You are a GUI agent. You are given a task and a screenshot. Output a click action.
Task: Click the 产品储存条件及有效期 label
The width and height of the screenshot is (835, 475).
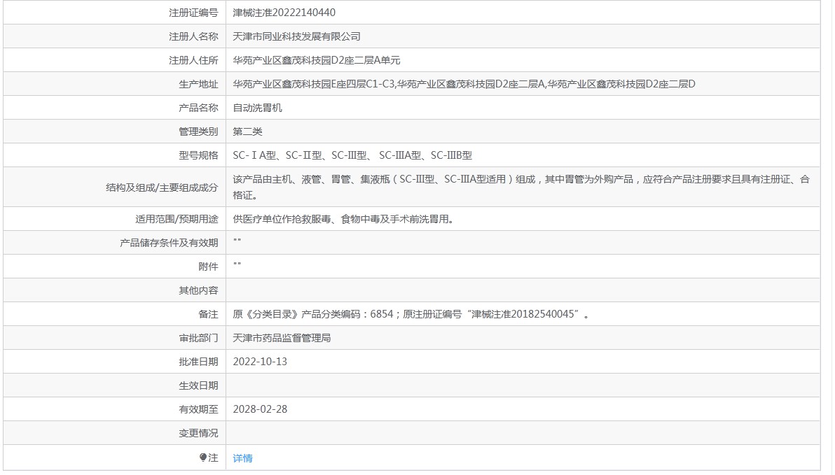tap(169, 243)
